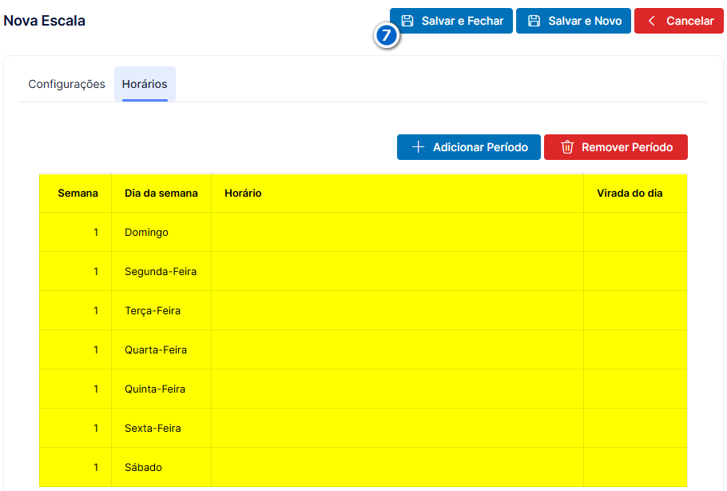
Task: Select the Terça-Feira row
Action: (363, 310)
